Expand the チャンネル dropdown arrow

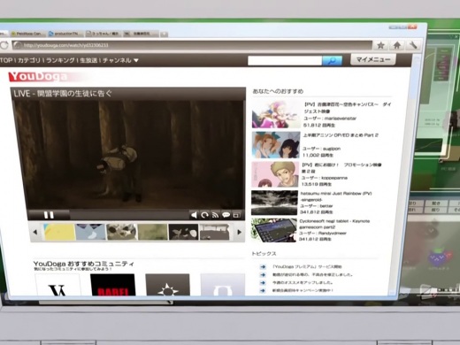point(136,60)
